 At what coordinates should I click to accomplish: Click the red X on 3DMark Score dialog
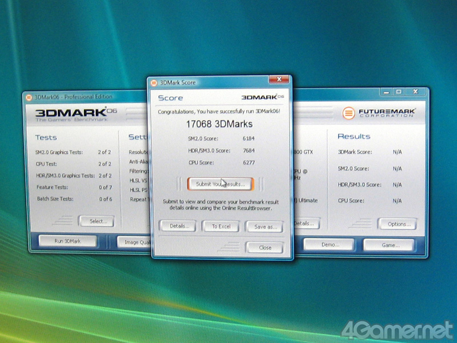coord(279,79)
